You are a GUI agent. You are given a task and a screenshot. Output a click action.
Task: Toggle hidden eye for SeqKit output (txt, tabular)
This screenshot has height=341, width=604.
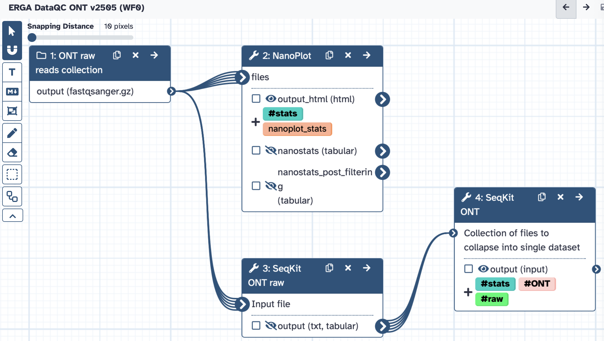point(271,326)
